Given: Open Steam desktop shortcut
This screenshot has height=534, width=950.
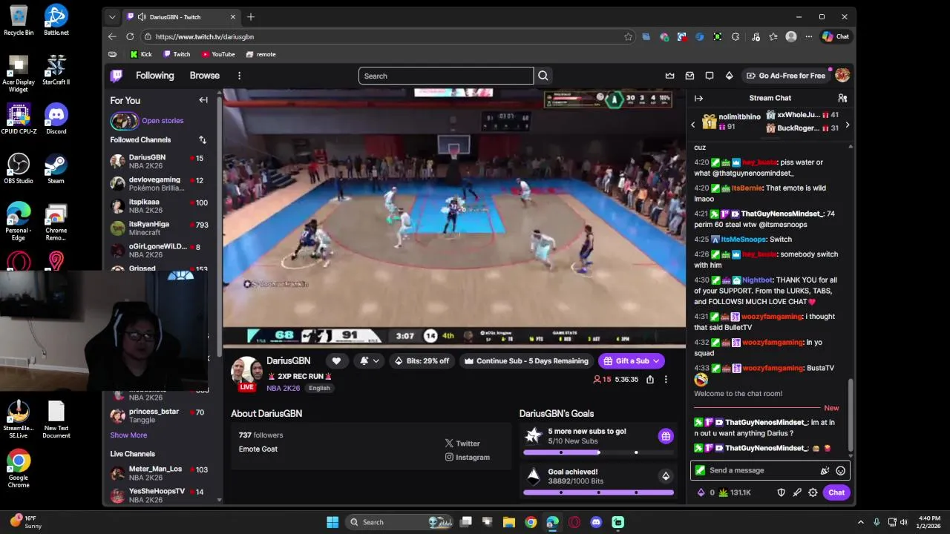Looking at the screenshot, I should [56, 168].
